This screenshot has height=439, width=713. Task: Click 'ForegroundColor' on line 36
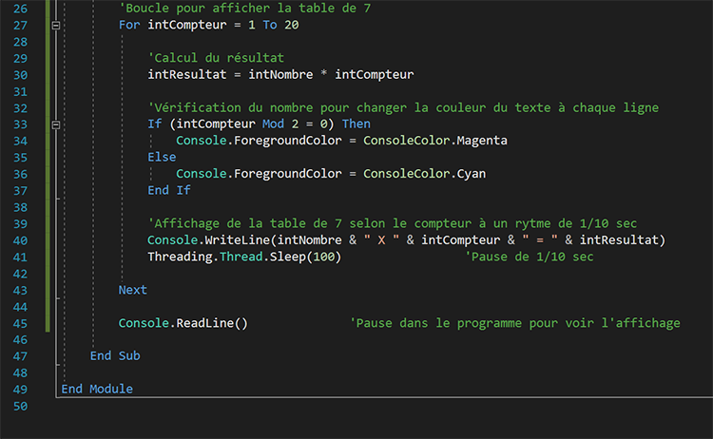click(288, 174)
